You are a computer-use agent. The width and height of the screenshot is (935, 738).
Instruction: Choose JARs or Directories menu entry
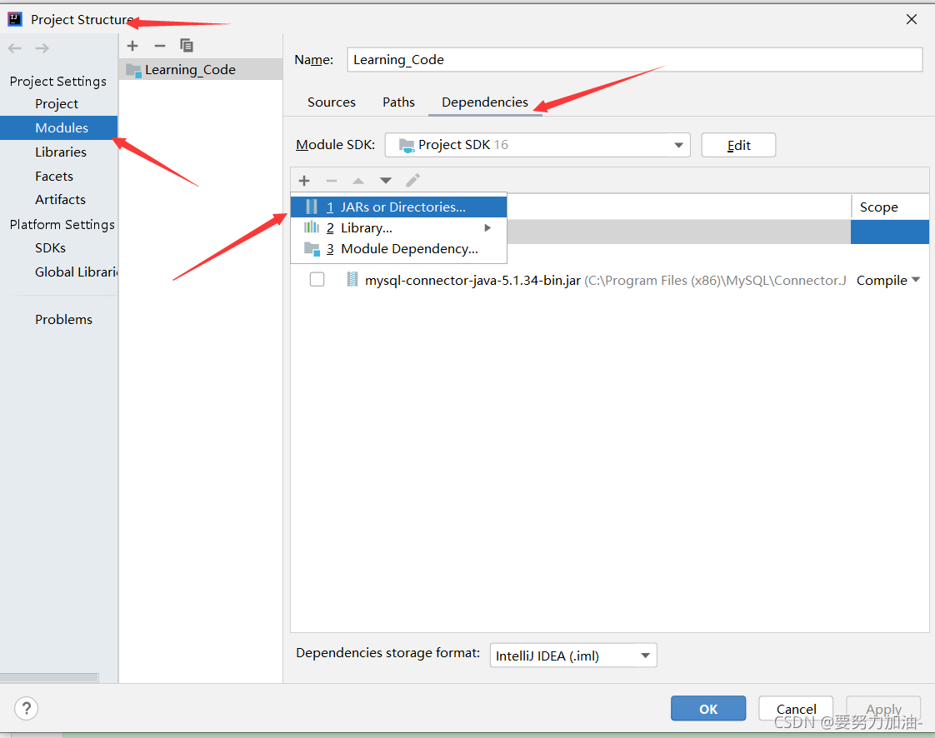click(x=398, y=207)
